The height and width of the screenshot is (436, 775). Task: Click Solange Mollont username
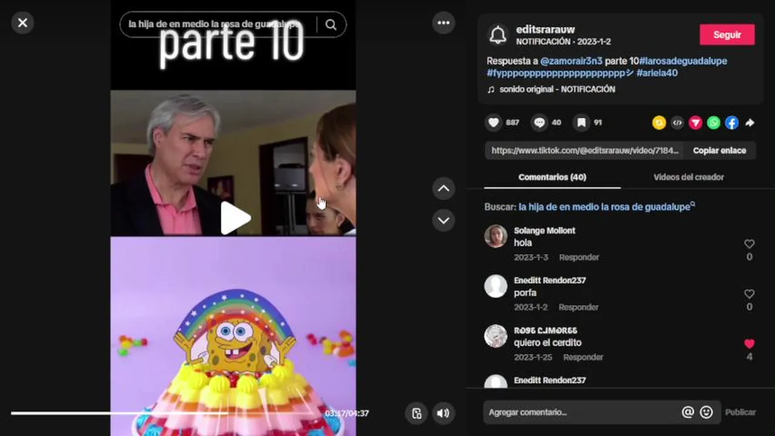(545, 231)
